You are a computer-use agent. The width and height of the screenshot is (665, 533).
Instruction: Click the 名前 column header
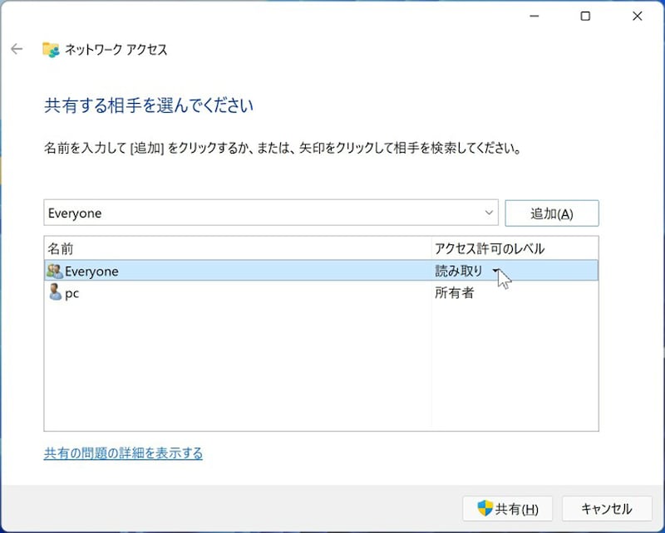pos(61,248)
